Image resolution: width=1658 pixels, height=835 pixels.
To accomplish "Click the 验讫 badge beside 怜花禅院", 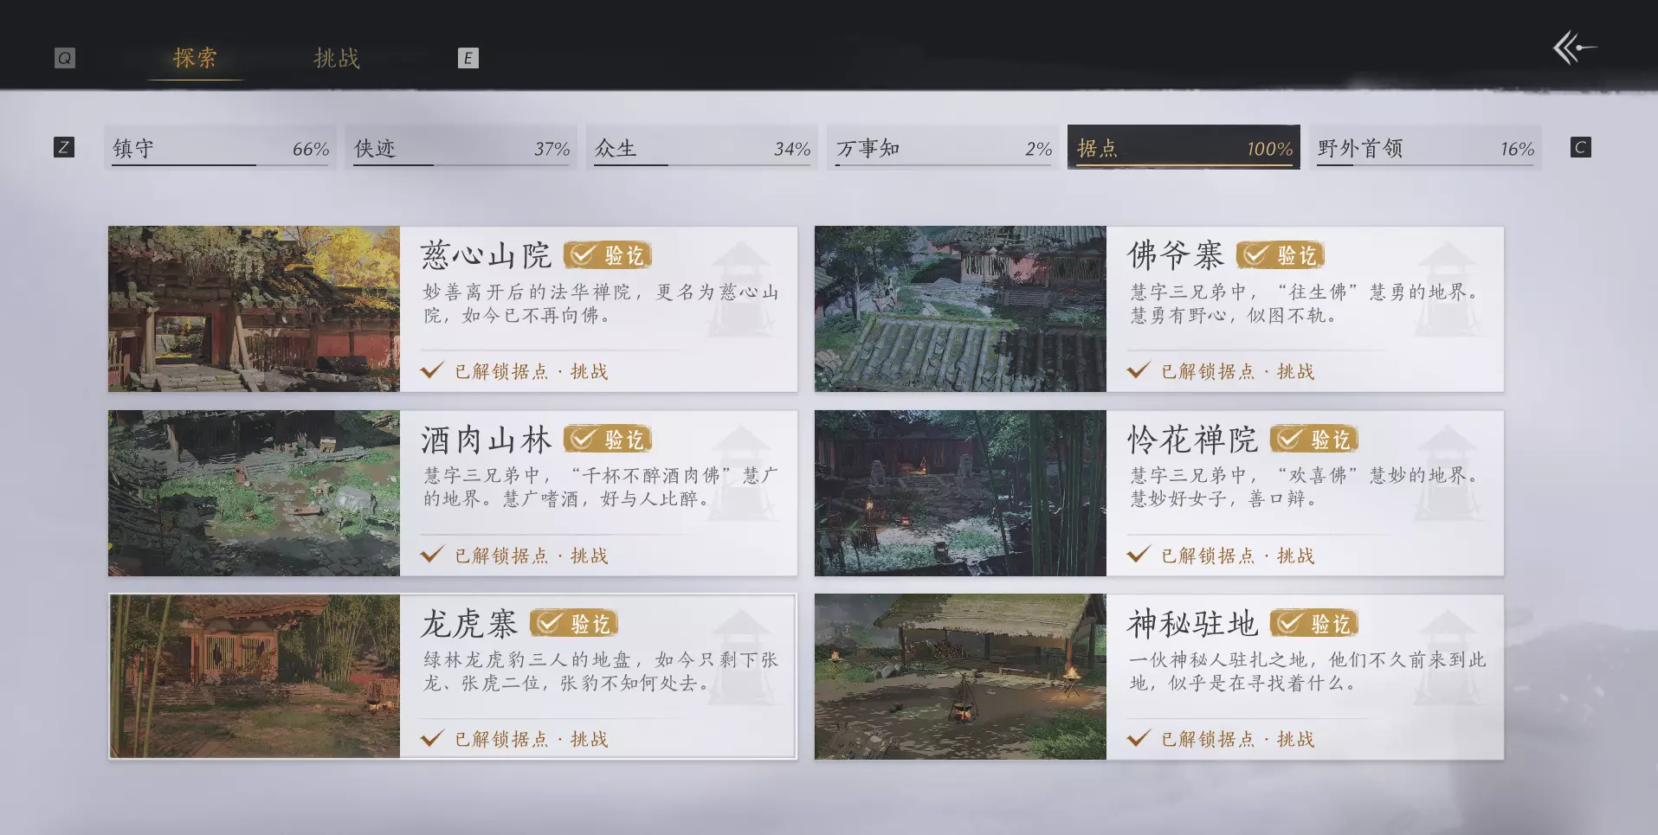I will coord(1314,440).
